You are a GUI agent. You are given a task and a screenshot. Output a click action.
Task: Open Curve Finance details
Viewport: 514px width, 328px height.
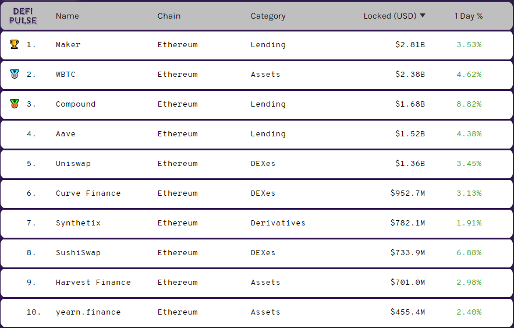click(88, 193)
